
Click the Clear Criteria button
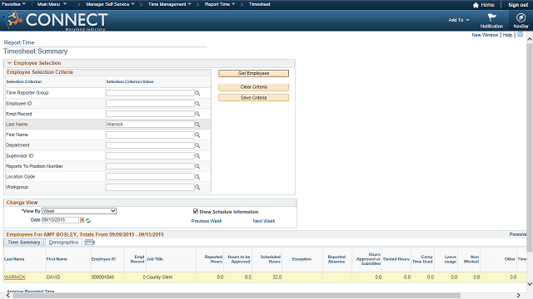[253, 87]
